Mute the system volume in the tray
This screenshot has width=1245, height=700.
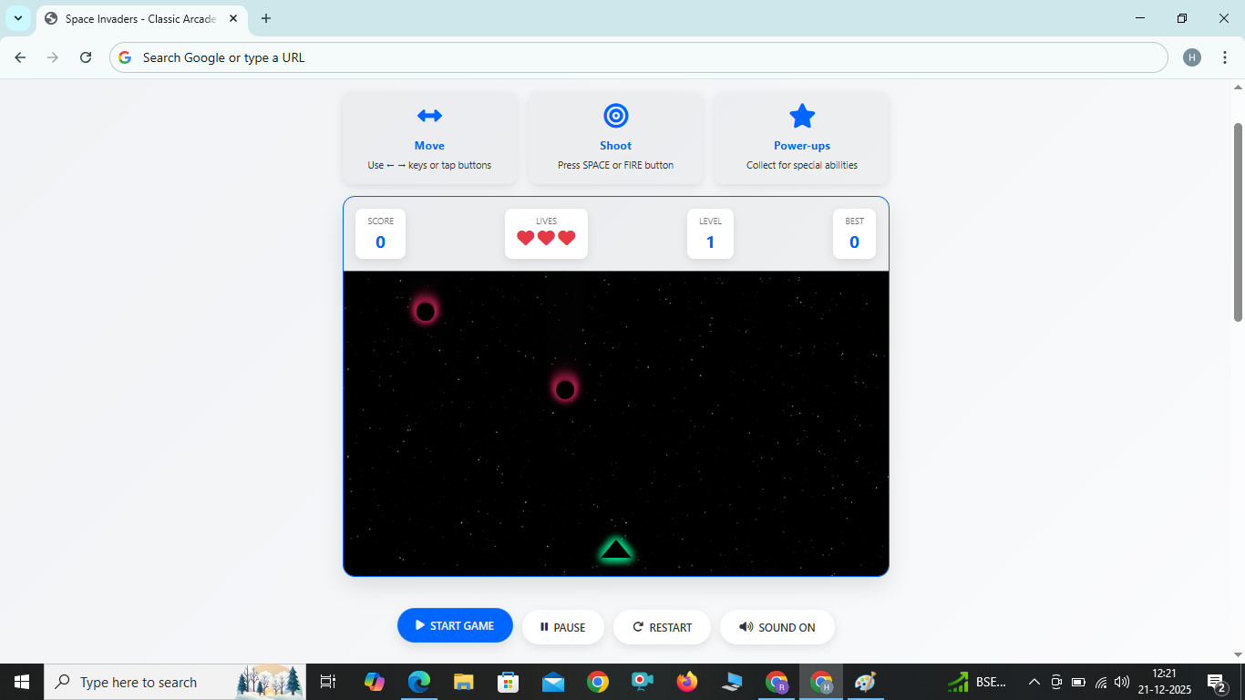click(x=1121, y=681)
